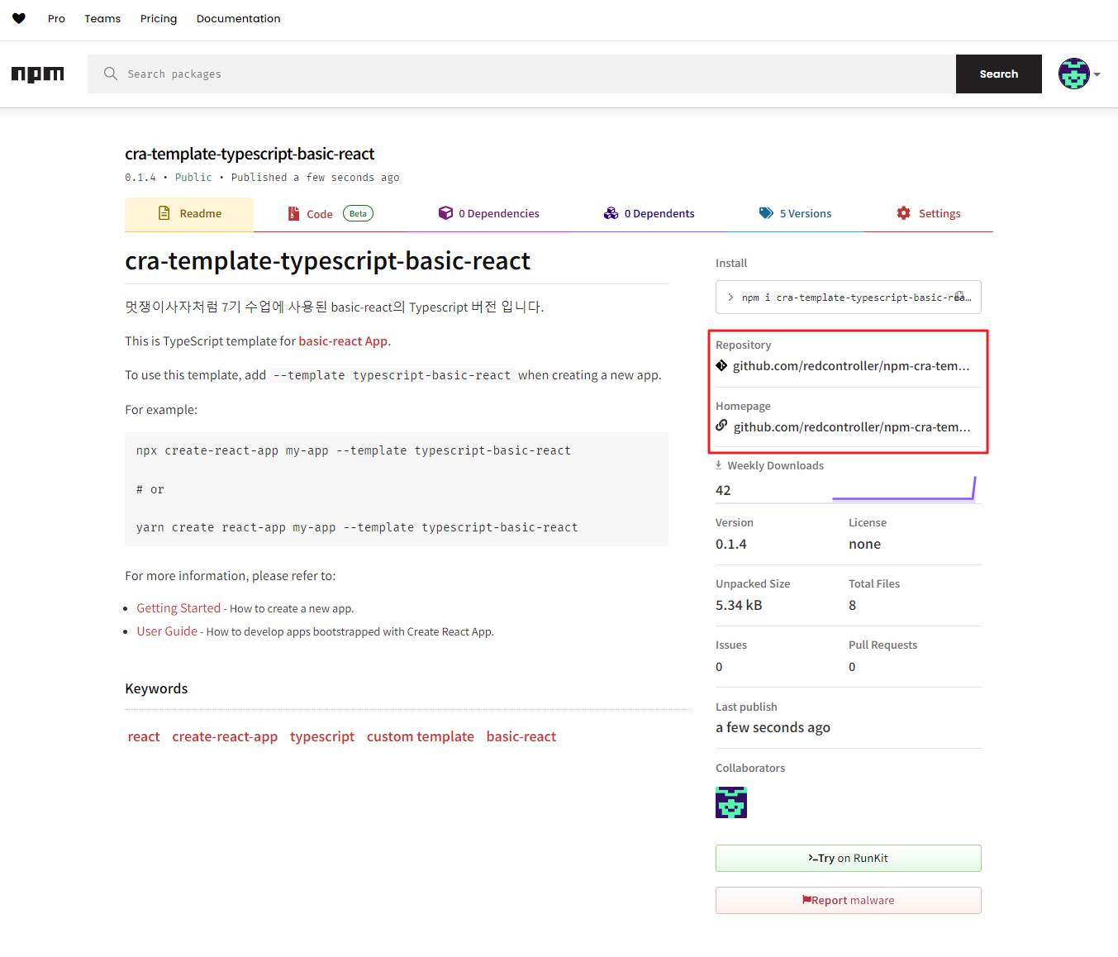This screenshot has height=957, width=1118.
Task: Click the Code file icon
Action: tap(293, 213)
